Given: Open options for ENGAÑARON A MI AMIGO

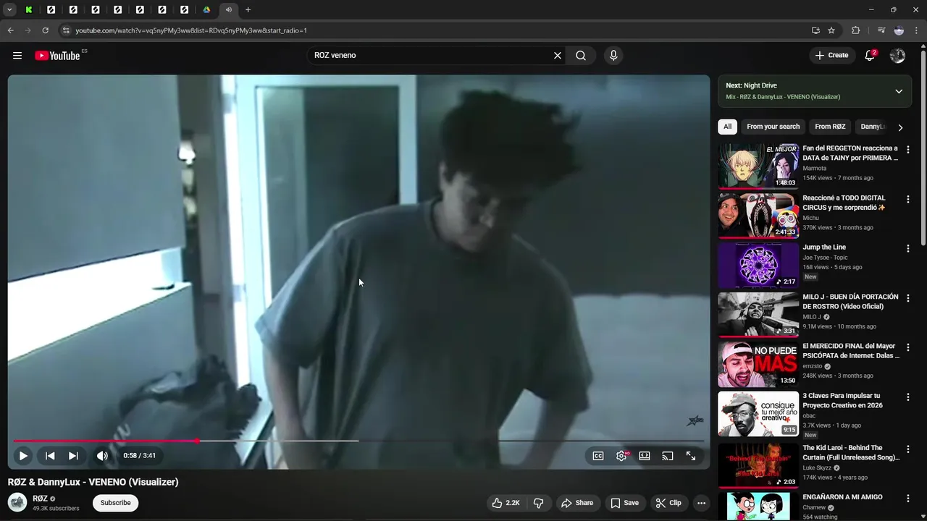Looking at the screenshot, I should (908, 498).
